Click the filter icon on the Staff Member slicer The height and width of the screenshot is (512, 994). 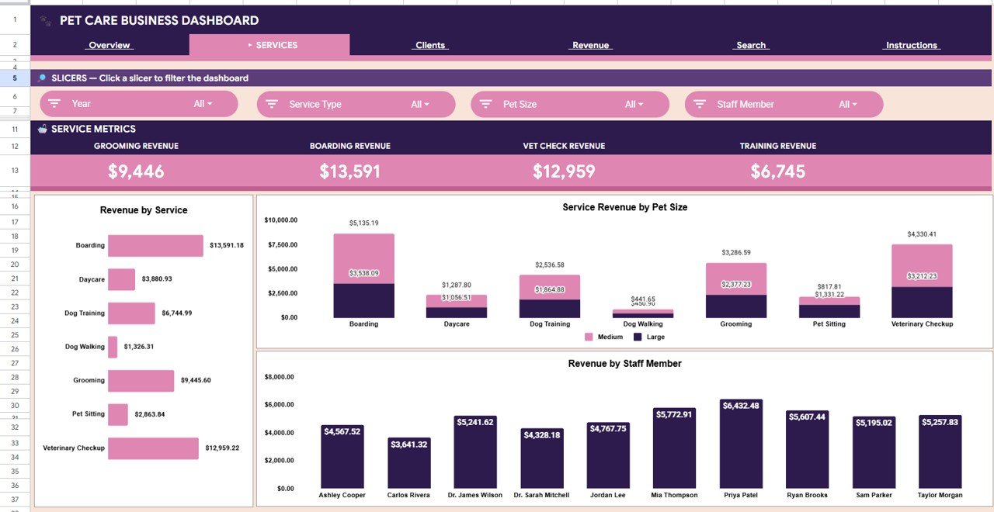coord(700,103)
